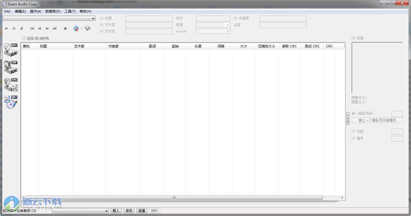Image resolution: width=411 pixels, height=216 pixels.
Task: Click the 保存 button
Action: 129,211
